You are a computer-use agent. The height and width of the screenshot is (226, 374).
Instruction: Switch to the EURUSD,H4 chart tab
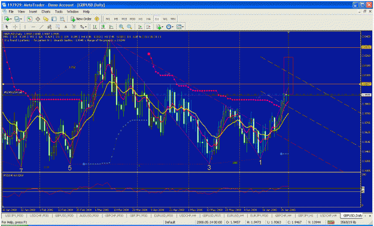click(x=235, y=215)
